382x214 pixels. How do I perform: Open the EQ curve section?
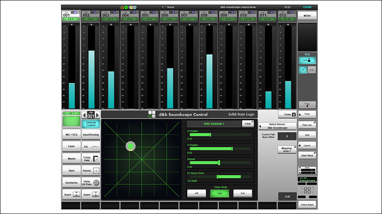[91, 146]
